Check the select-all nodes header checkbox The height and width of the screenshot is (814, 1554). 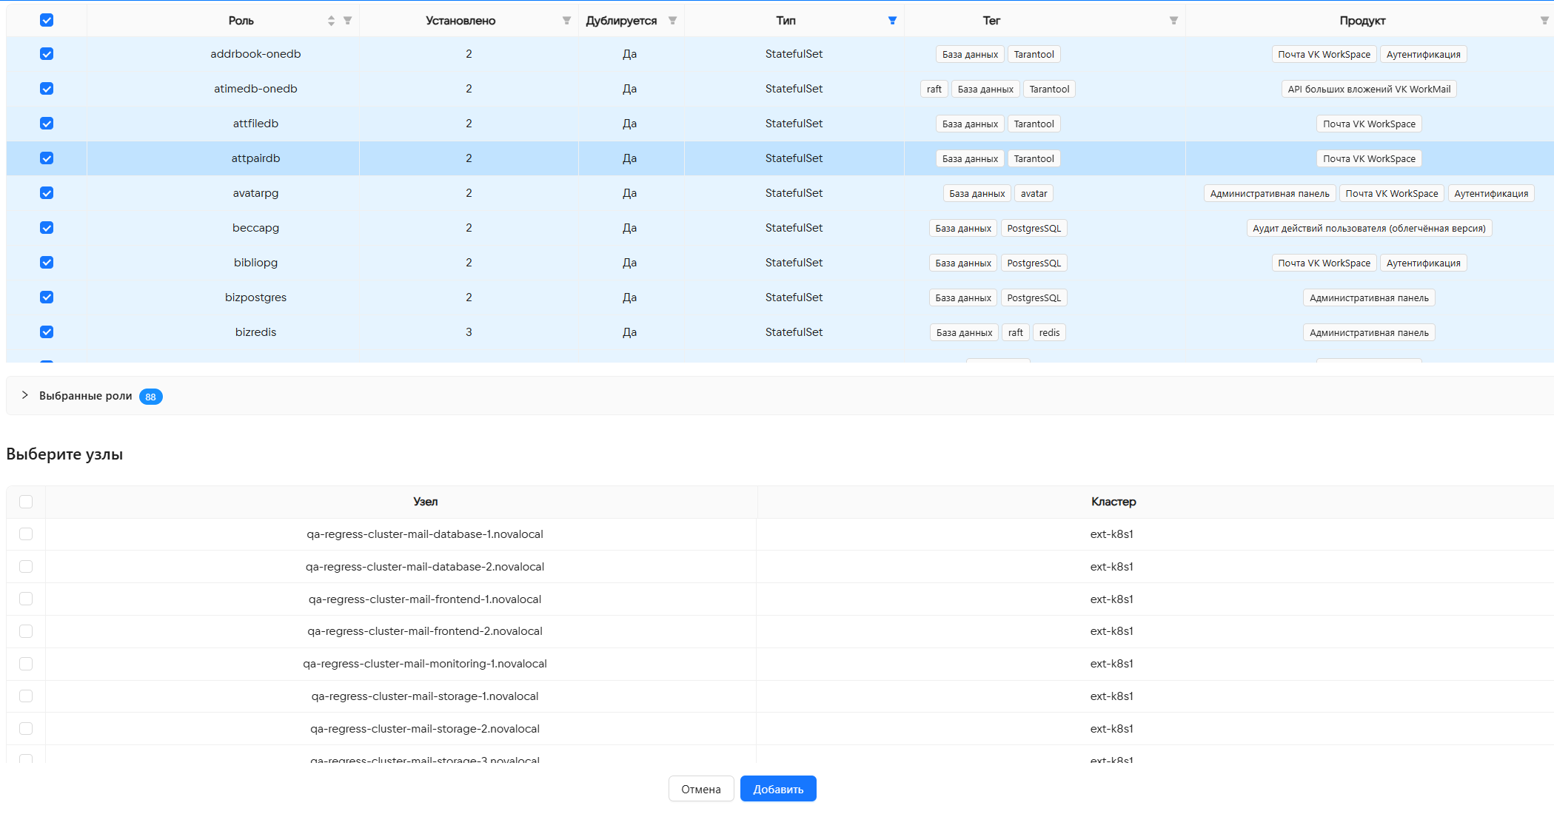(x=26, y=502)
